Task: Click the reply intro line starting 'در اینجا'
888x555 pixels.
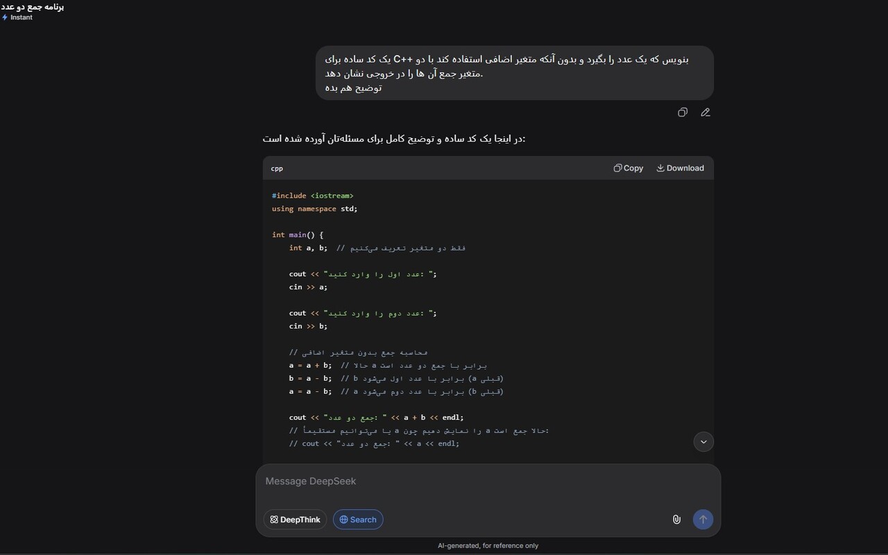Action: [394, 139]
